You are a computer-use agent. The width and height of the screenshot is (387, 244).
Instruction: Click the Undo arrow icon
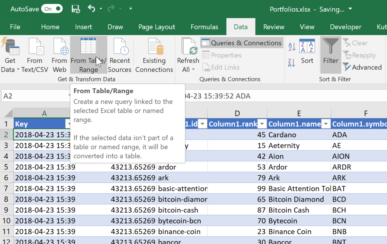(x=91, y=9)
